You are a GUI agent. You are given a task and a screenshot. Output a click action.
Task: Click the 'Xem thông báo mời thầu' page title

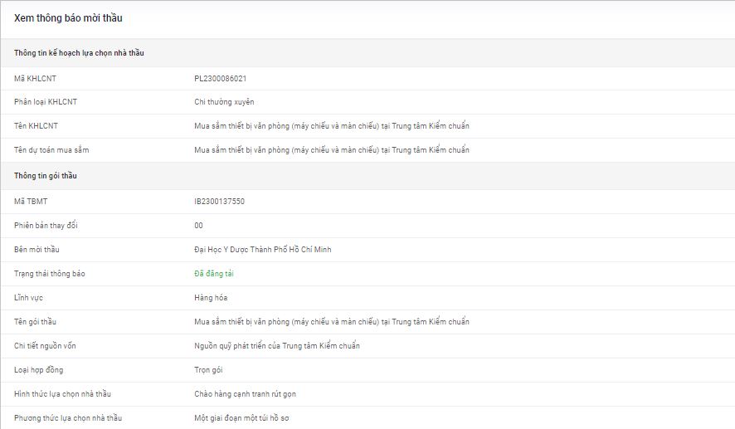[68, 18]
